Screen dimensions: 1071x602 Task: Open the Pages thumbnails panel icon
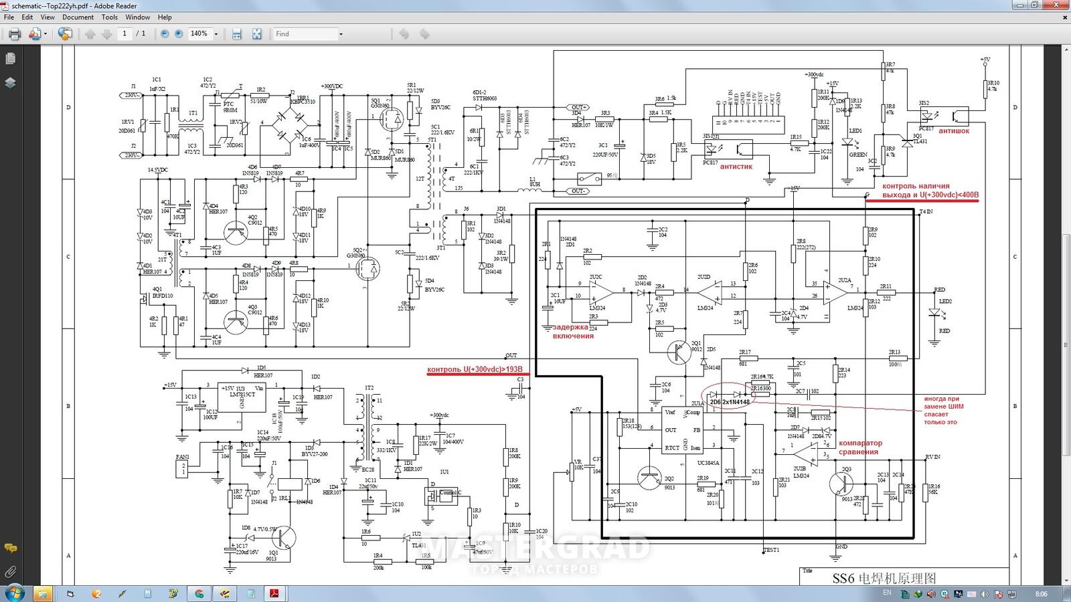pyautogui.click(x=10, y=59)
